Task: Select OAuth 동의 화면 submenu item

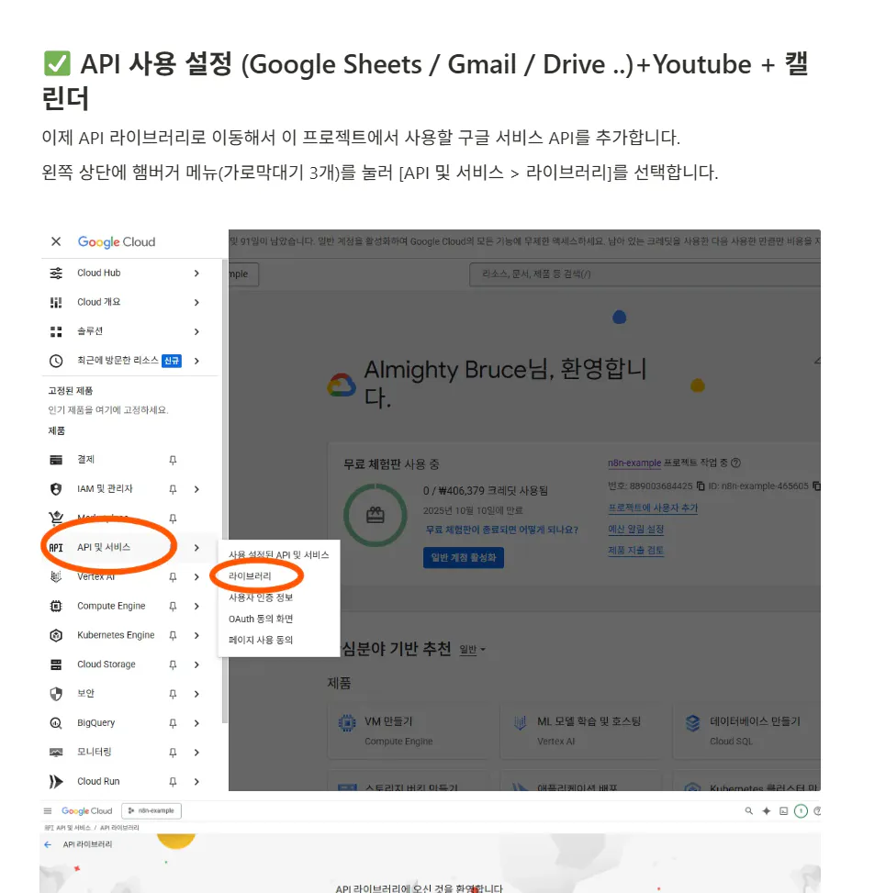Action: point(261,620)
